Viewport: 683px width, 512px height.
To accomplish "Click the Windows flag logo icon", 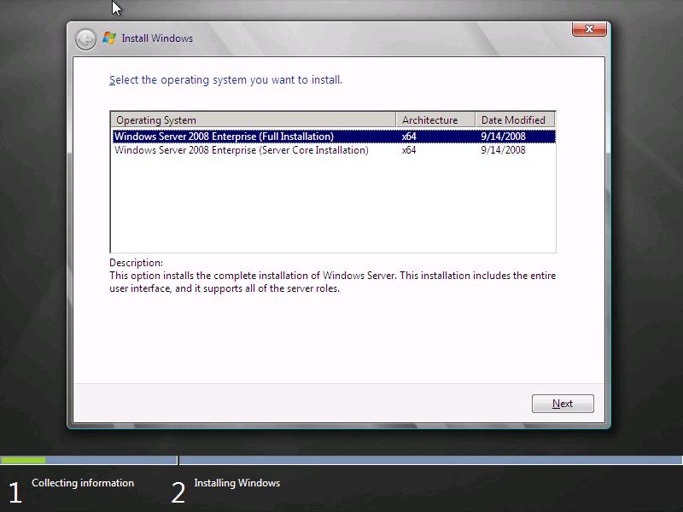I will 109,38.
